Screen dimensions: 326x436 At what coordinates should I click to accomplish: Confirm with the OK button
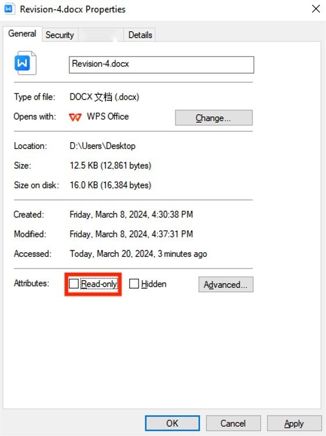(172, 423)
